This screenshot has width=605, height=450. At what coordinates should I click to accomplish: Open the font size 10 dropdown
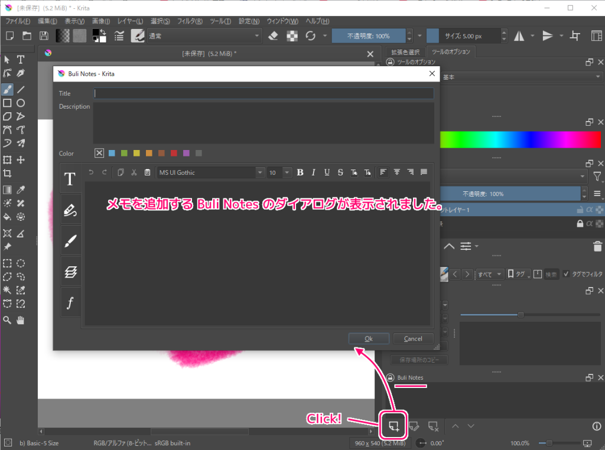[279, 172]
